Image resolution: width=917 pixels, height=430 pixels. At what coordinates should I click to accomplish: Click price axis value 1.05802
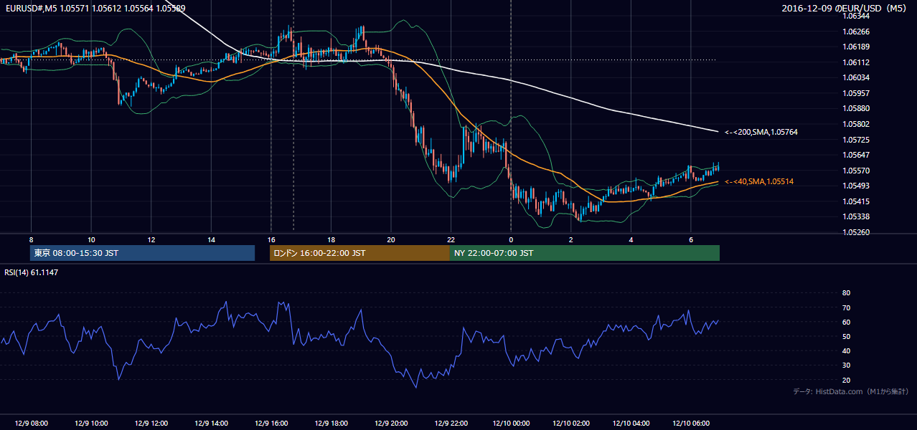click(855, 124)
